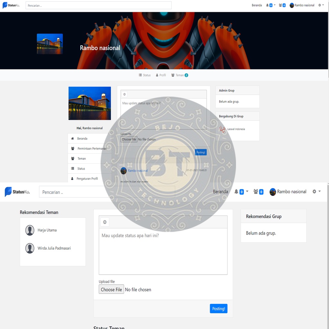
Task: Switch to the Teman tab with the 2 badge
Action: [180, 75]
